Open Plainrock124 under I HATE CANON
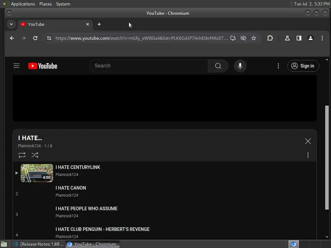 67,195
